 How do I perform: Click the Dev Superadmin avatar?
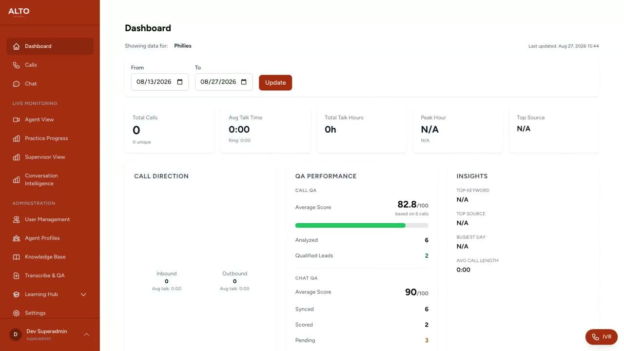point(16,334)
